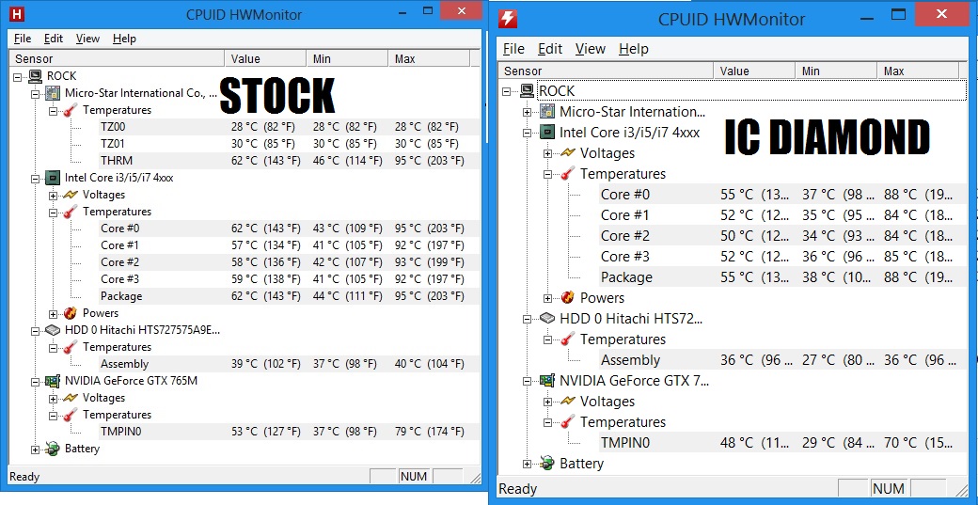Click Intel Core CPU chip icon in STOCK window
978x505 pixels.
coord(53,178)
